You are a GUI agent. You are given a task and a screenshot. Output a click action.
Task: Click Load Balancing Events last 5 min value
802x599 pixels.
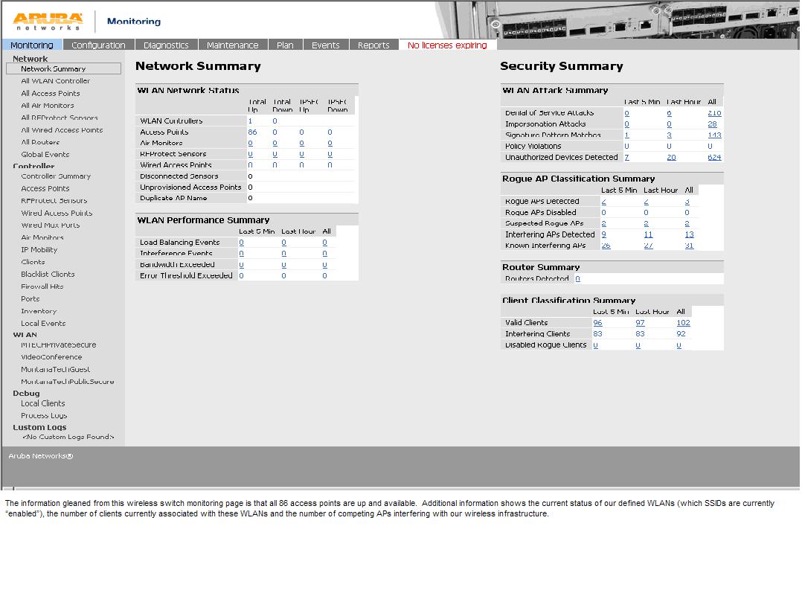tap(241, 243)
